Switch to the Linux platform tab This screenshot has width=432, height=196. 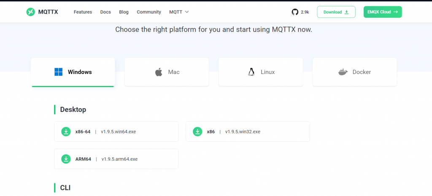tap(261, 72)
